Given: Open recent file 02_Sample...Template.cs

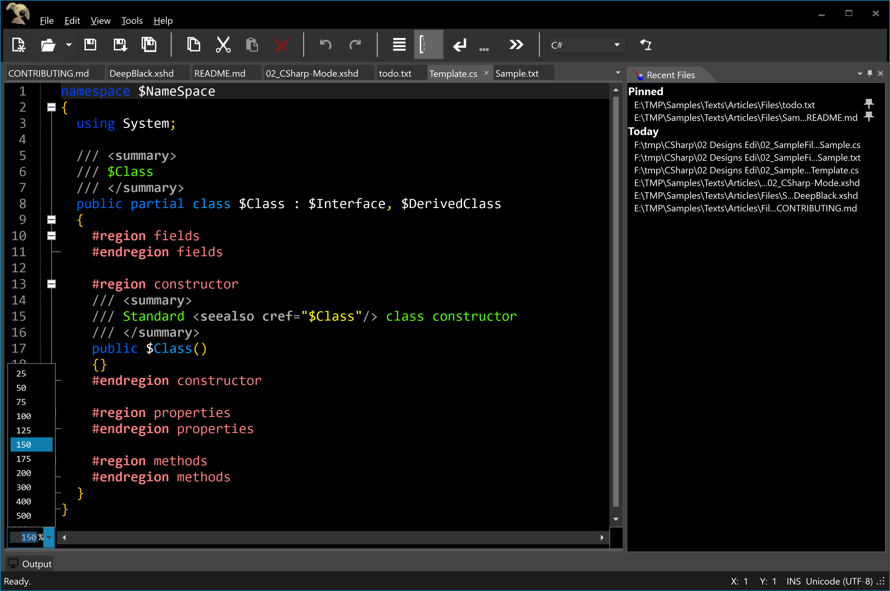Looking at the screenshot, I should [x=746, y=170].
